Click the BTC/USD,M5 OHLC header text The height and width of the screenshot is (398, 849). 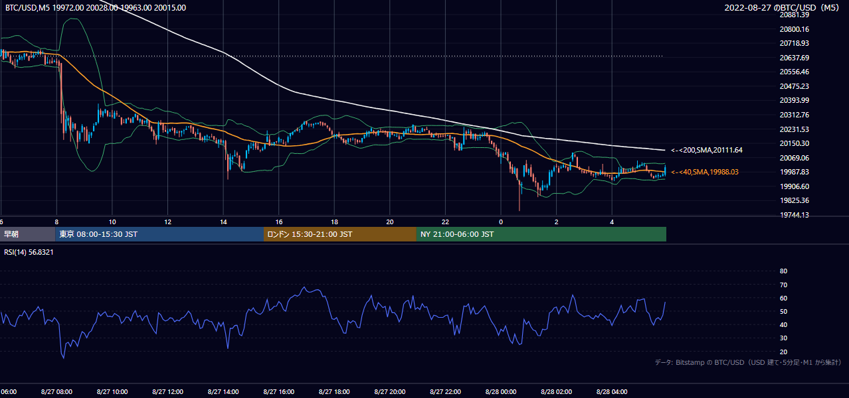(96, 8)
